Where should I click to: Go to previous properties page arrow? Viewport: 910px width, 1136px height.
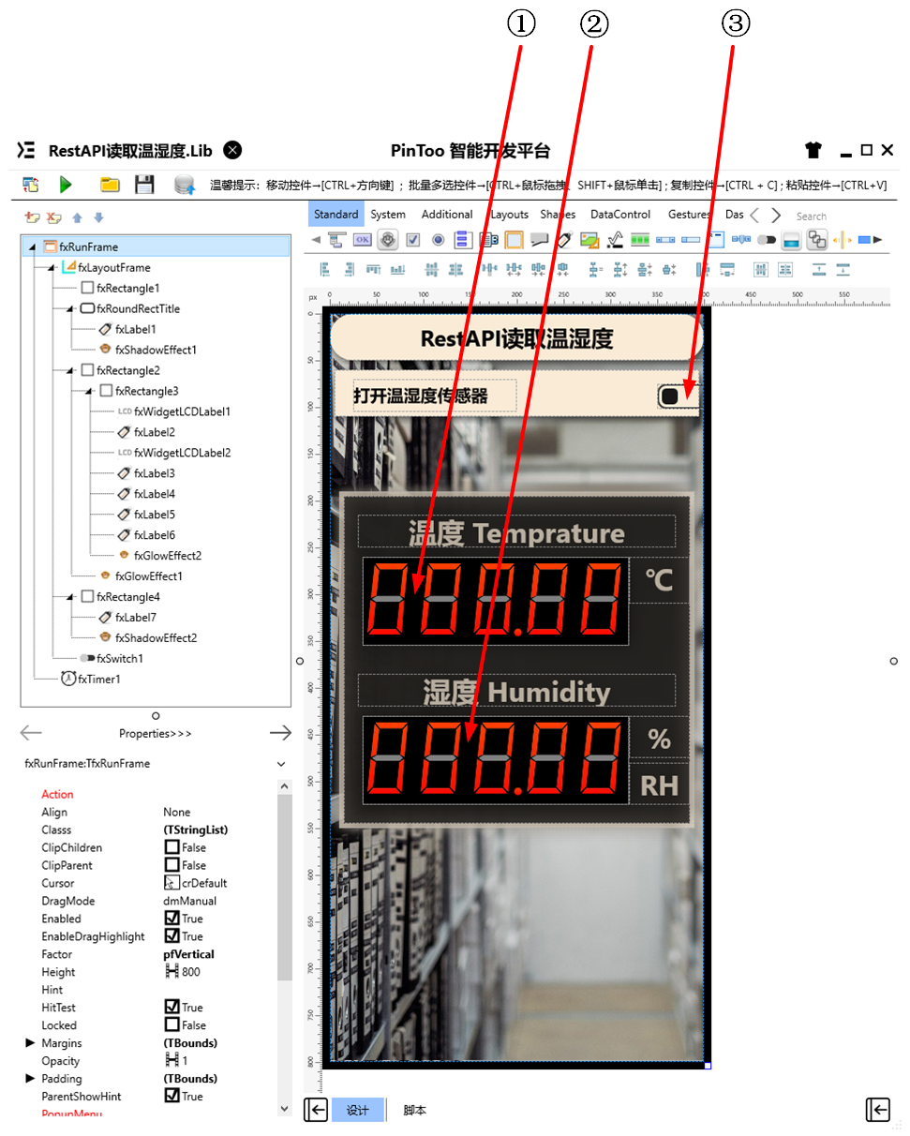tap(31, 733)
